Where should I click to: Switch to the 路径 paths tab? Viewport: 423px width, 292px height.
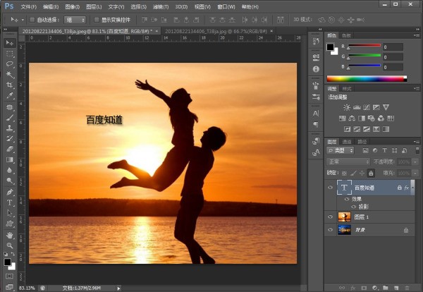[x=362, y=142]
